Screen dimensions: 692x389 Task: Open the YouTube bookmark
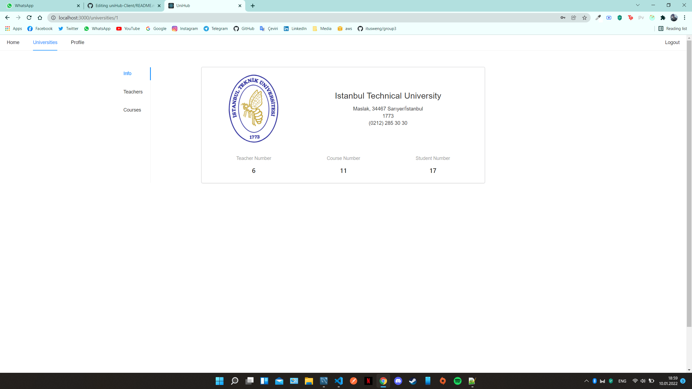pos(128,28)
